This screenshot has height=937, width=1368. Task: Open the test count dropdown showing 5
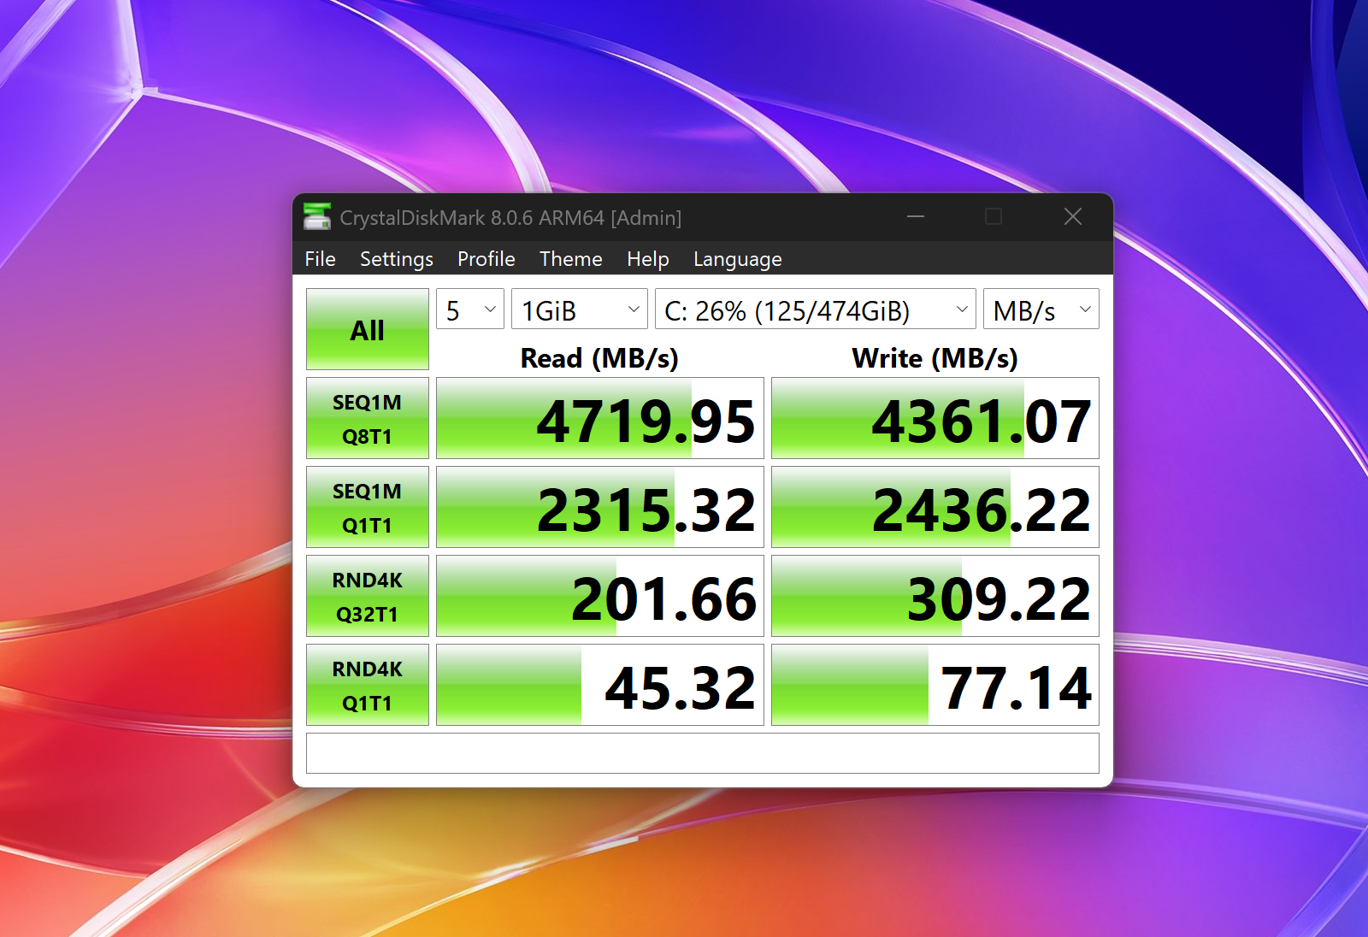(470, 309)
